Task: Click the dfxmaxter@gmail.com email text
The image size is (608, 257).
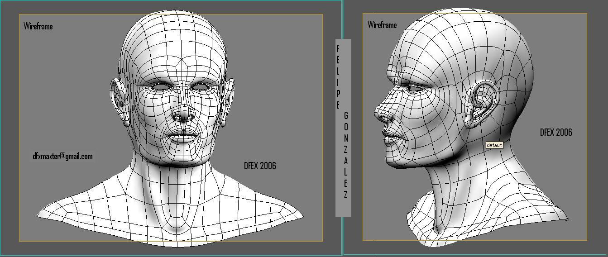Action: pos(62,156)
